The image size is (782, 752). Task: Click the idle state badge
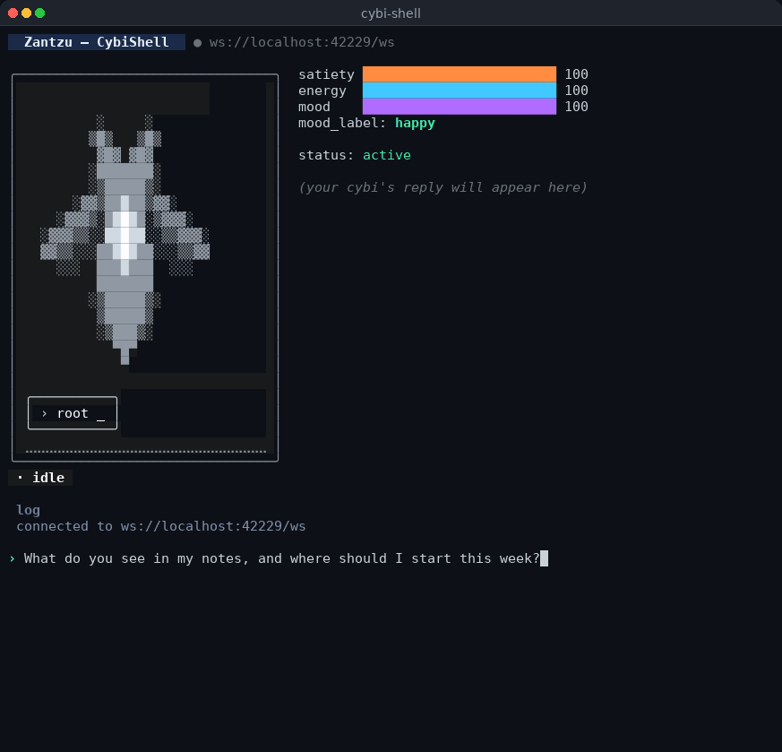[x=40, y=478]
